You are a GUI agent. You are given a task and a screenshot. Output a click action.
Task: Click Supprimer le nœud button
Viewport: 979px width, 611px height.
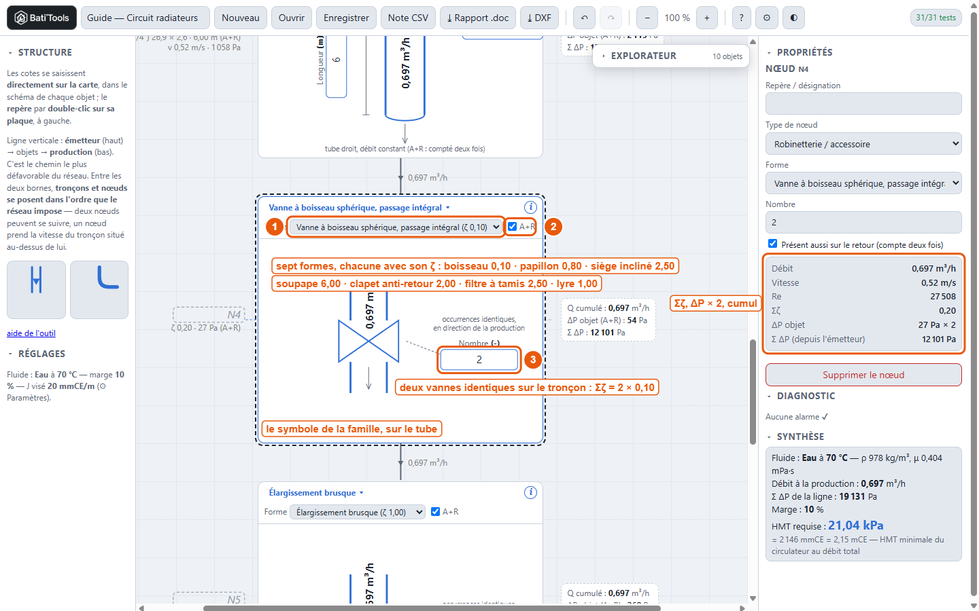tap(863, 375)
